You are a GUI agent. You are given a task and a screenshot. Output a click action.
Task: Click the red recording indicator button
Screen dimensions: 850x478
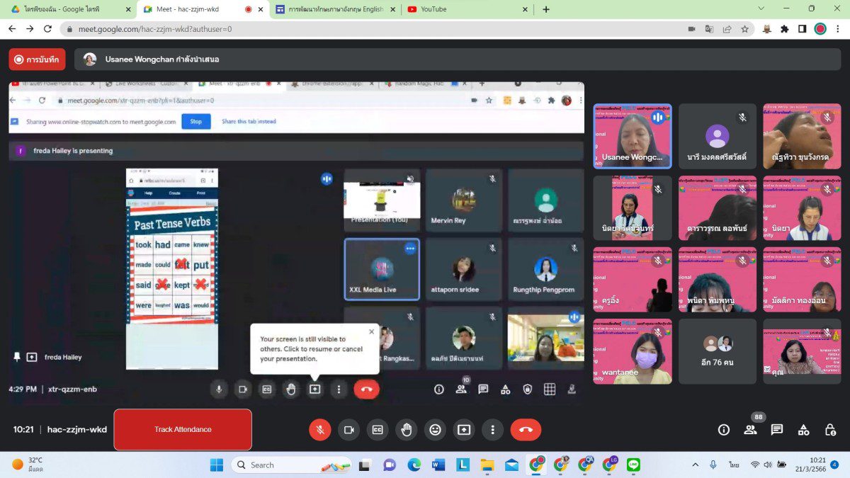38,59
